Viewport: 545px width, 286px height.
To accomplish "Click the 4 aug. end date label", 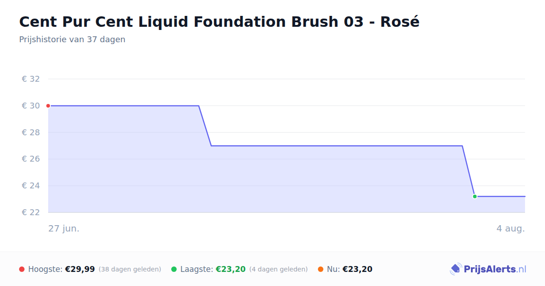I will click(510, 228).
